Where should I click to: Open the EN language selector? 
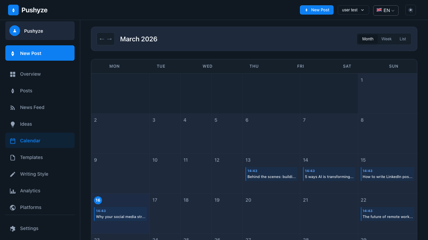(x=386, y=10)
